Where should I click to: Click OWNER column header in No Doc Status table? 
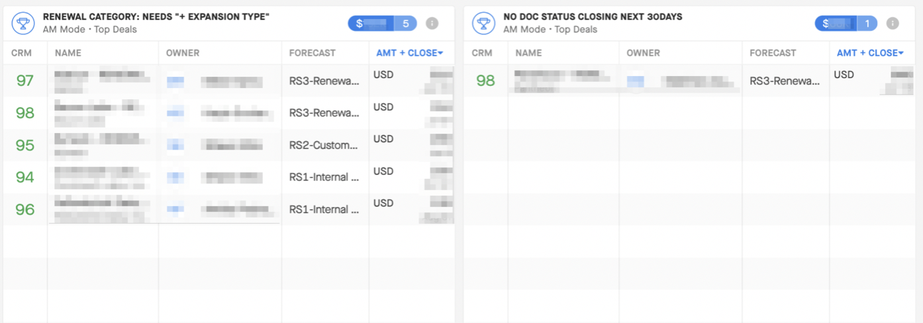click(x=644, y=53)
